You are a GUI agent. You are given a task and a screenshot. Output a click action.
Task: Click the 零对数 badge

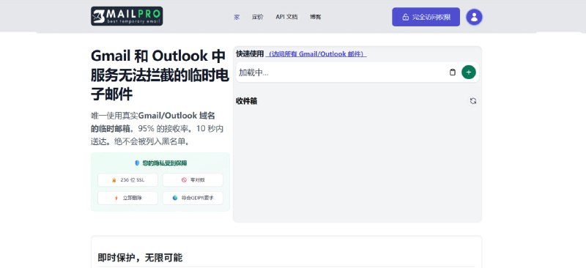click(193, 180)
